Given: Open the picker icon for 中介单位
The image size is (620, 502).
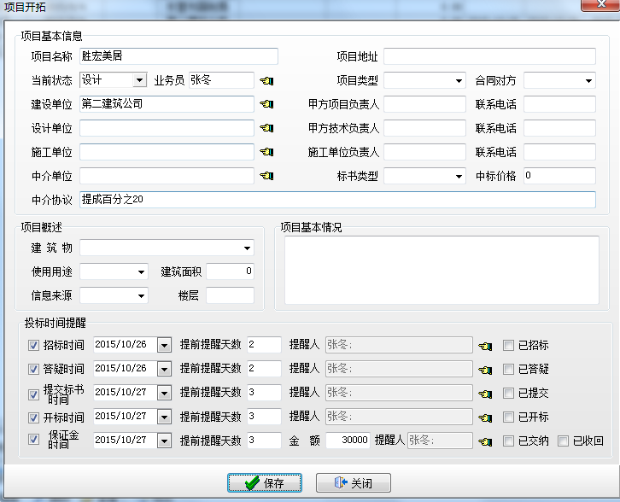Looking at the screenshot, I should pyautogui.click(x=266, y=177).
